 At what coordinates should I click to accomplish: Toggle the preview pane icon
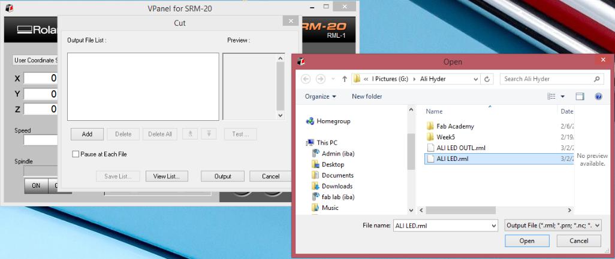580,96
